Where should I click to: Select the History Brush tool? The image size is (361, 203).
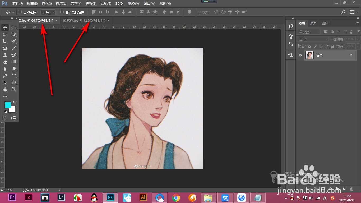pos(14,55)
